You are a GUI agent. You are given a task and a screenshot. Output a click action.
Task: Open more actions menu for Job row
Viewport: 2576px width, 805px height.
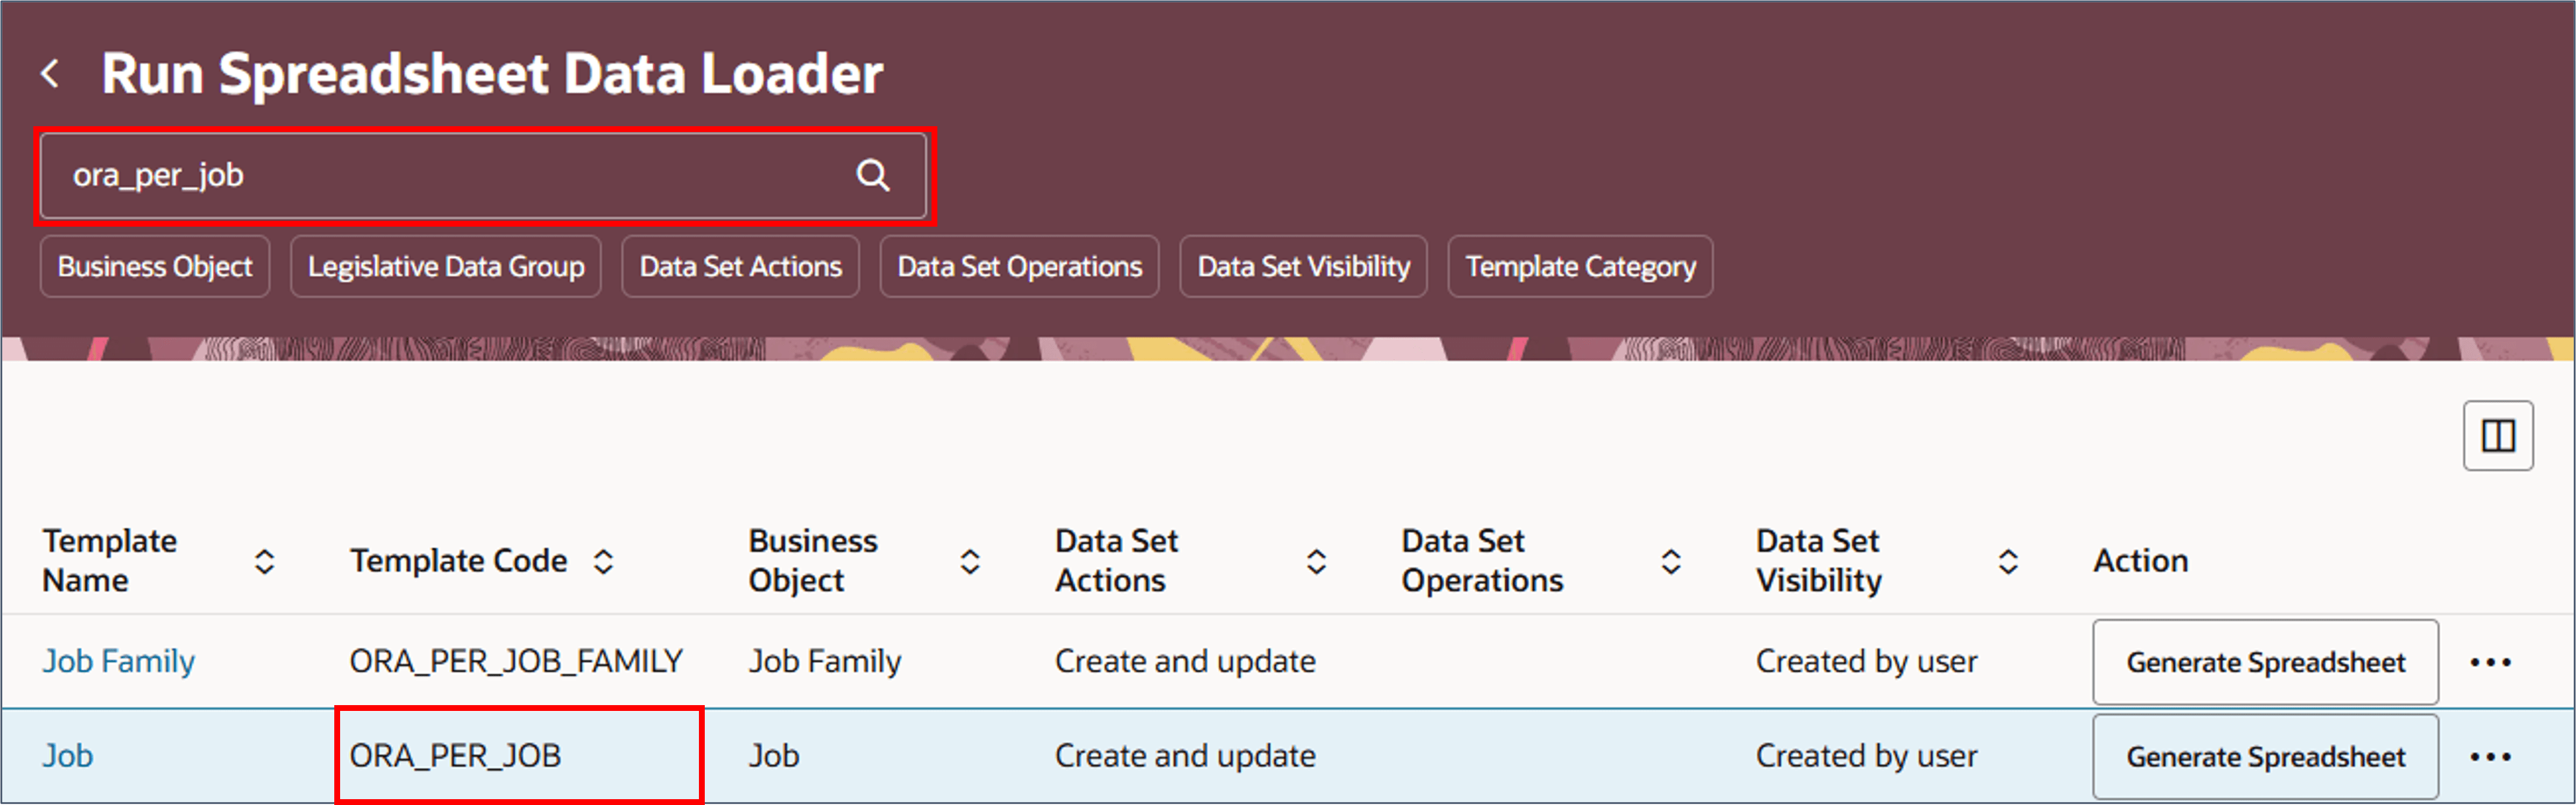(x=2490, y=757)
